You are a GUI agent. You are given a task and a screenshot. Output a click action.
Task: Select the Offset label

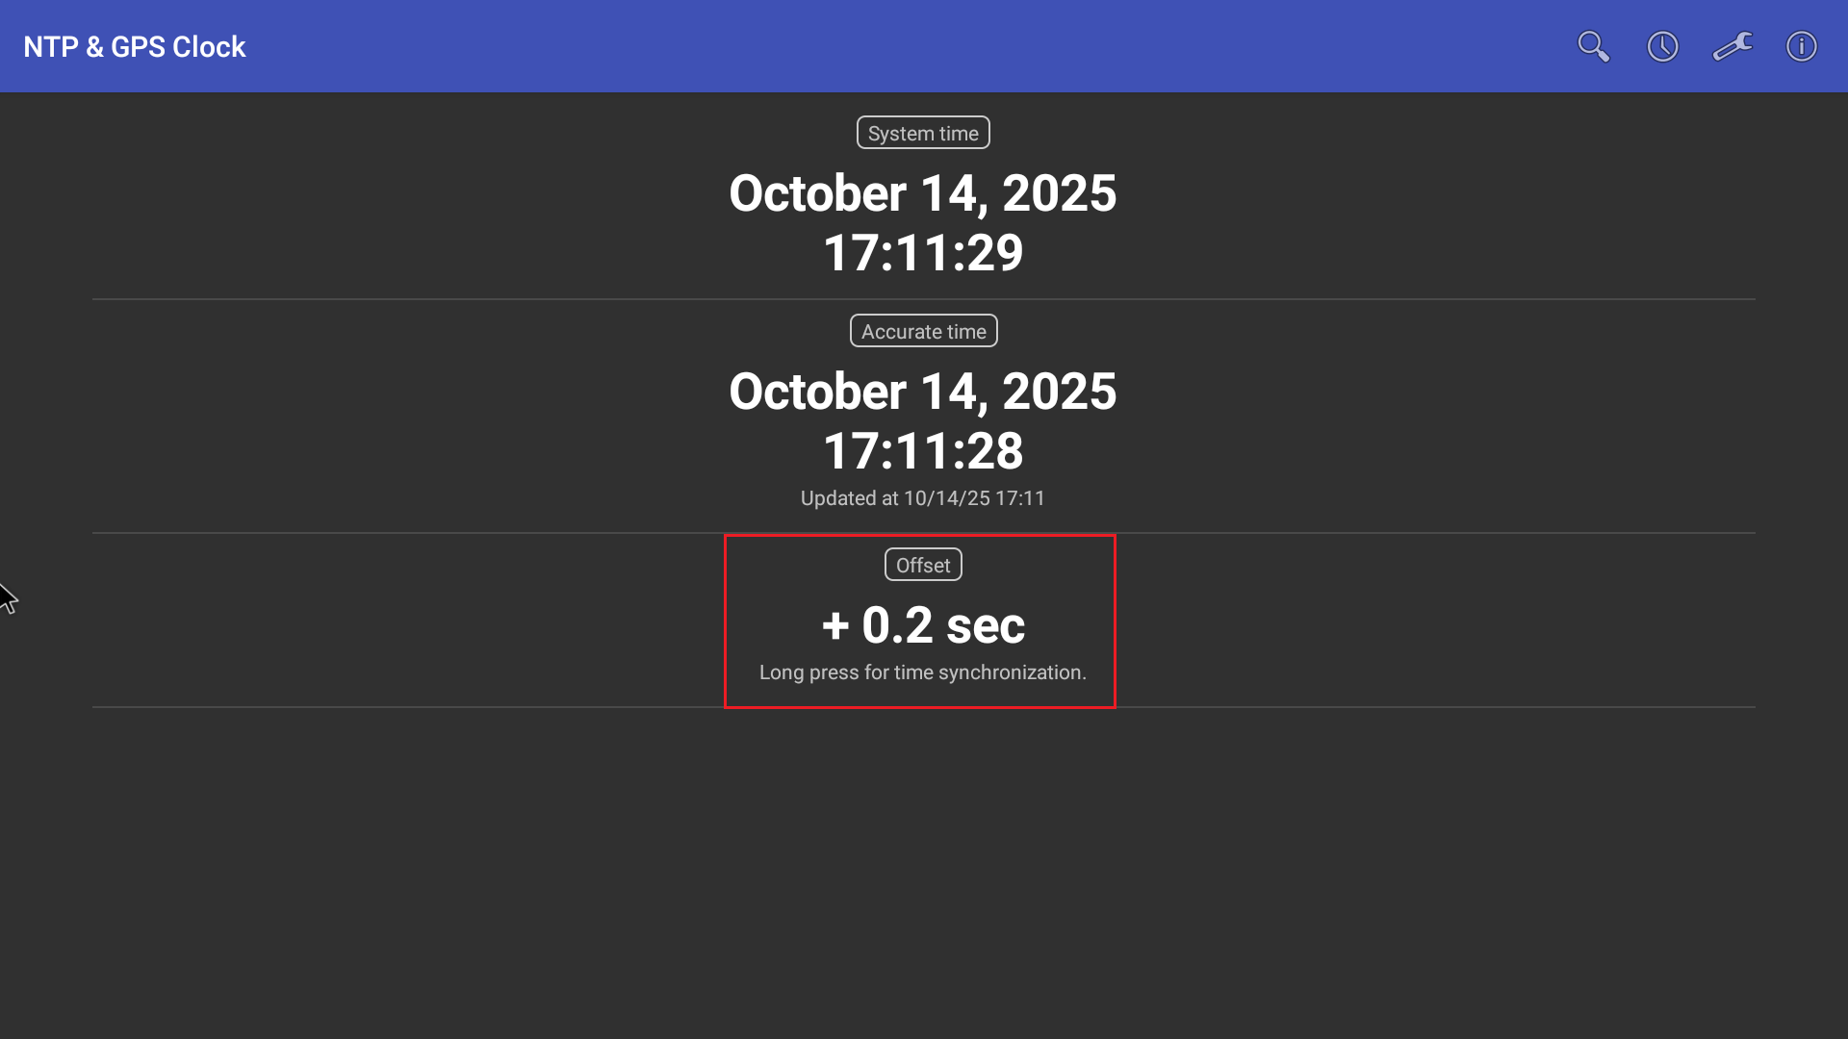click(923, 565)
